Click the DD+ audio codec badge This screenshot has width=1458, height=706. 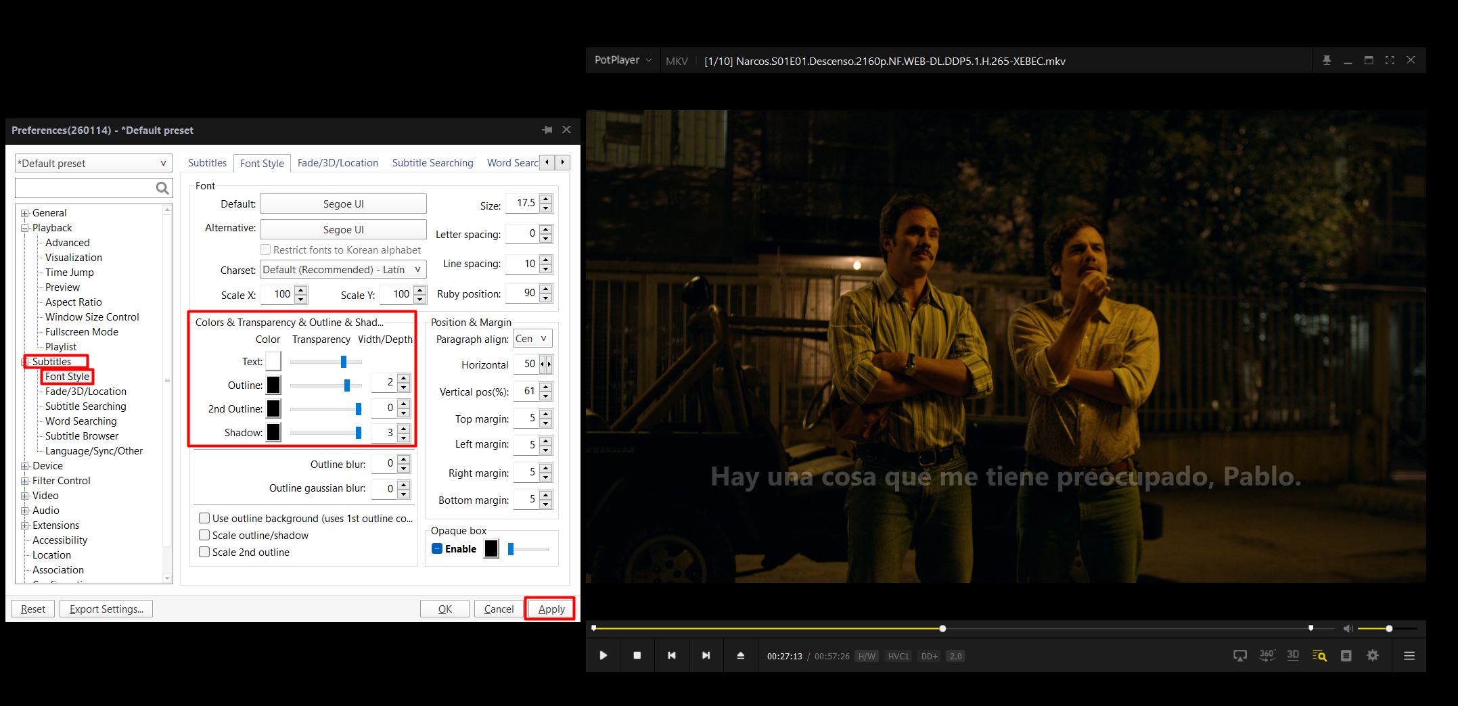(x=930, y=656)
